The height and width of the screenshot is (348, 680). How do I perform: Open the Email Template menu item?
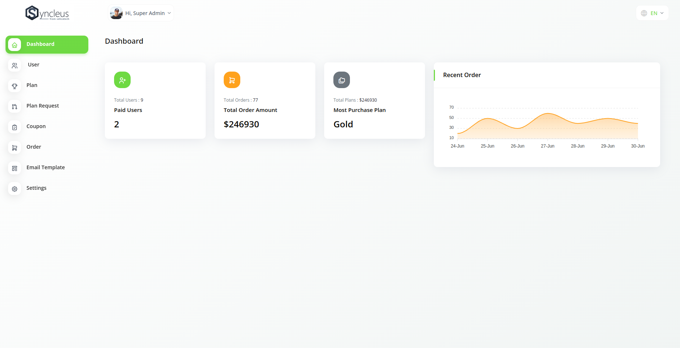click(x=46, y=167)
